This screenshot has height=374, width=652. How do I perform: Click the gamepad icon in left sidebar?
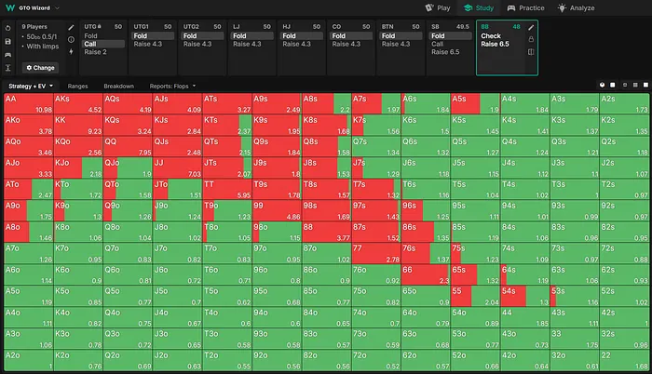tap(8, 54)
